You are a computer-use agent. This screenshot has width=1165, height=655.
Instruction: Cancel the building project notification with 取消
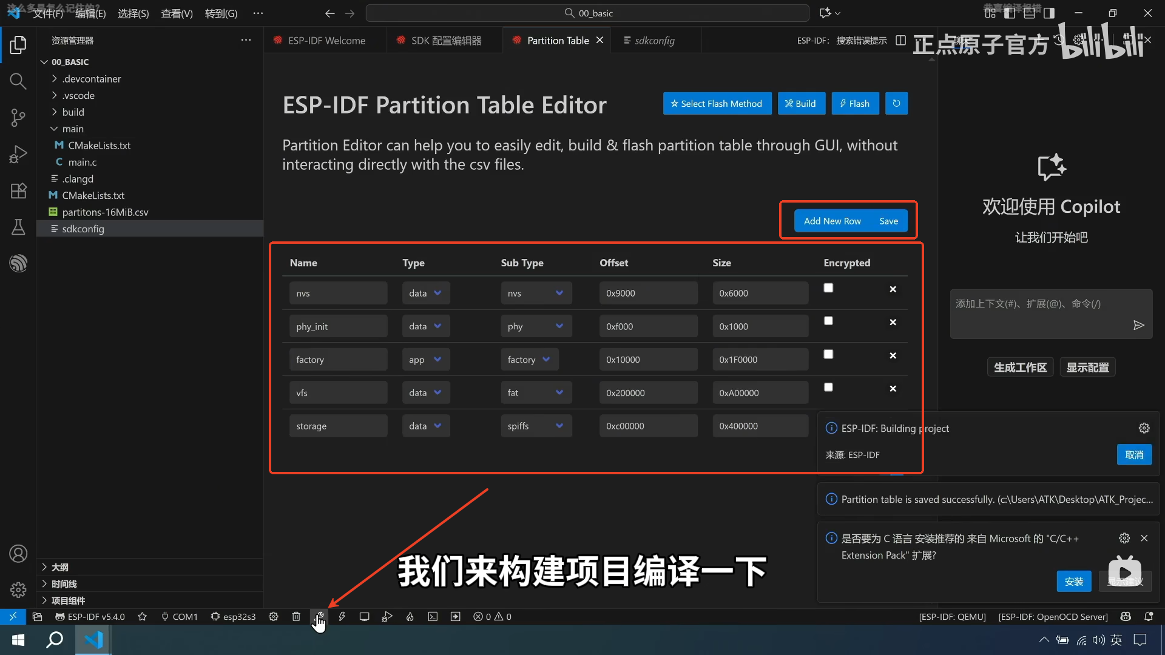pos(1134,455)
